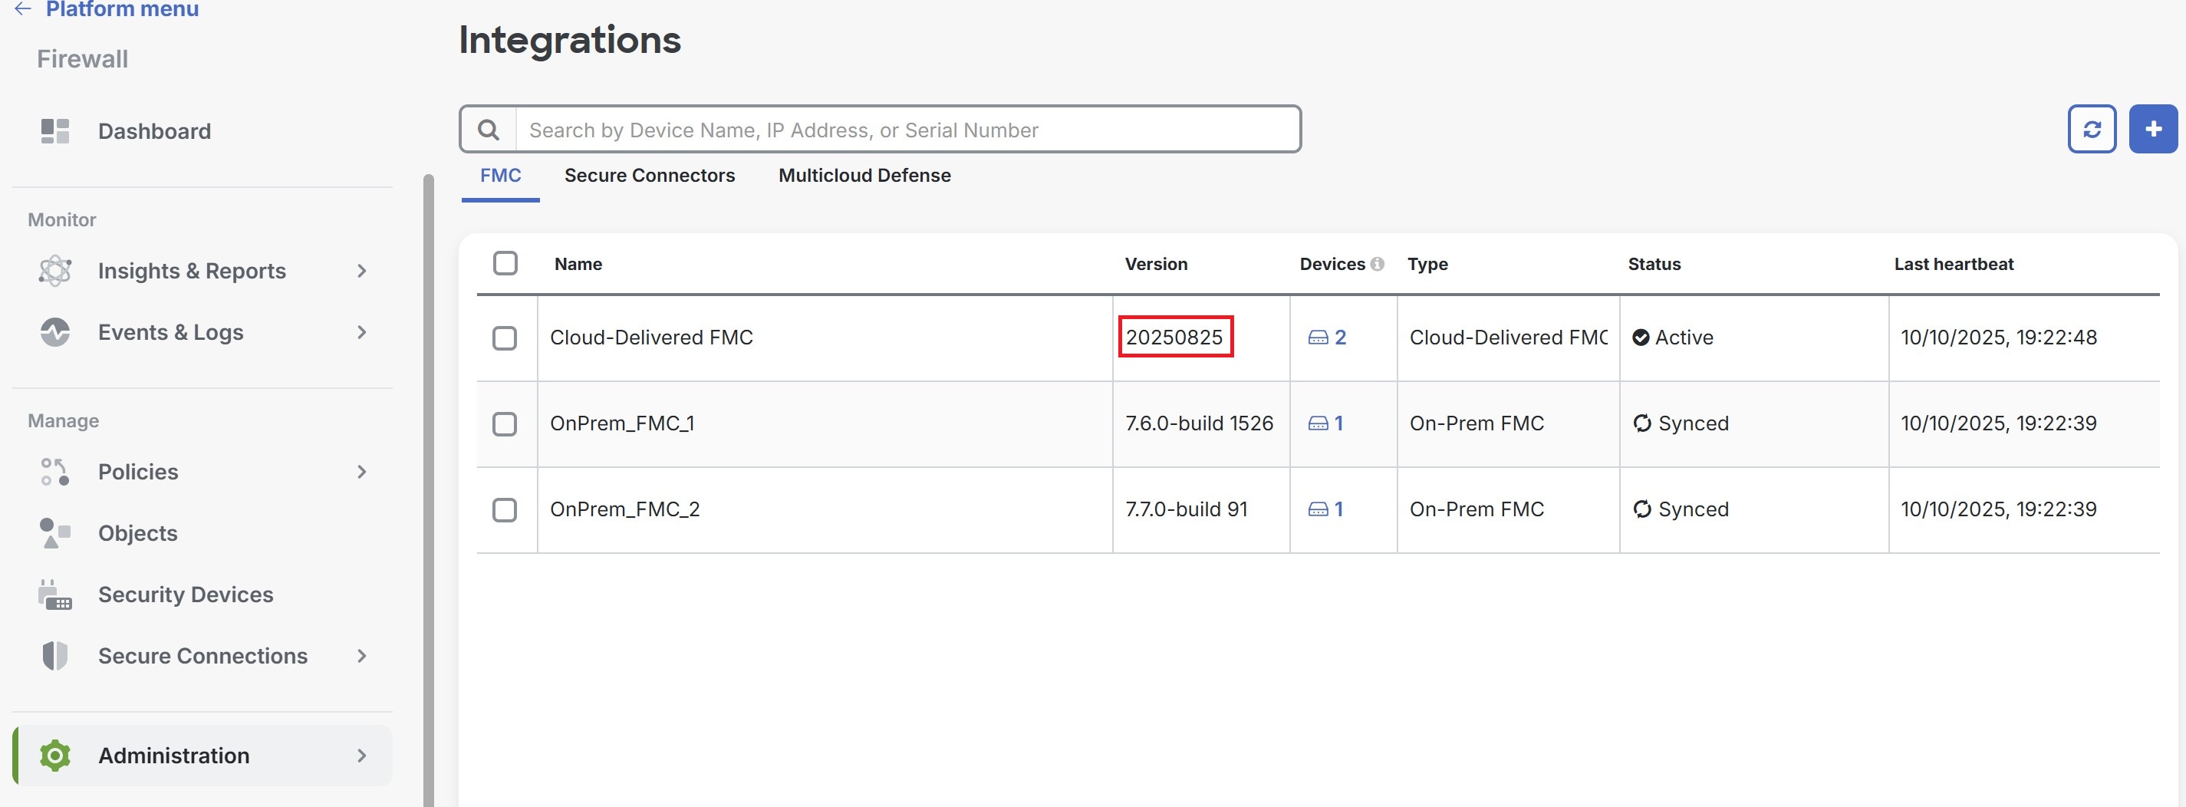The height and width of the screenshot is (807, 2186).
Task: Check the Cloud-Delivered FMC row checkbox
Action: [x=505, y=338]
